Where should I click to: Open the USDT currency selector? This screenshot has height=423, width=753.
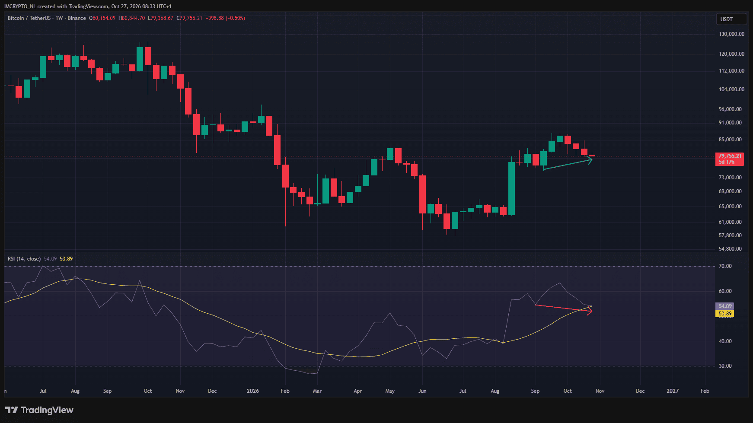(731, 19)
